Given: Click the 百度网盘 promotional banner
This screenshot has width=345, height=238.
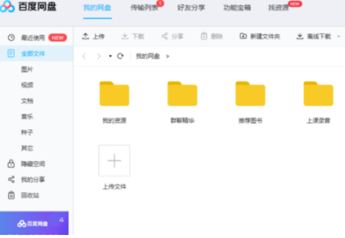Looking at the screenshot, I should 34,223.
